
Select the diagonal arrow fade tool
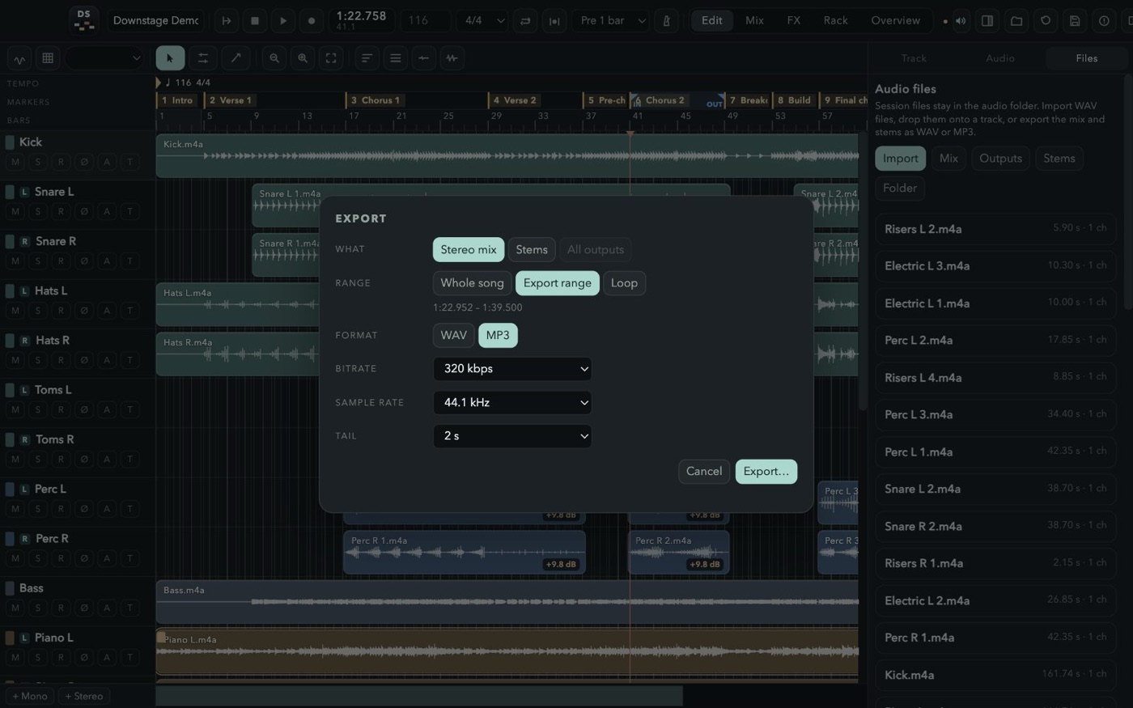[x=236, y=58]
